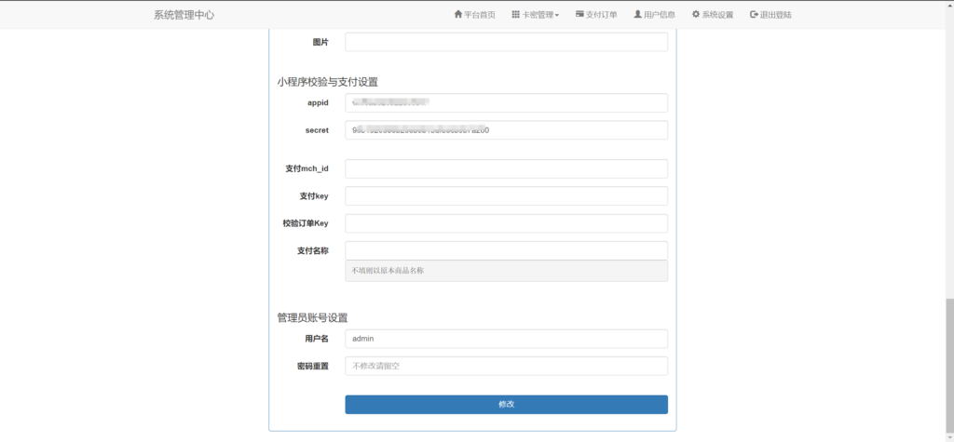Viewport: 954px width, 442px height.
Task: Click the card icon beside 支付订单
Action: click(x=580, y=15)
